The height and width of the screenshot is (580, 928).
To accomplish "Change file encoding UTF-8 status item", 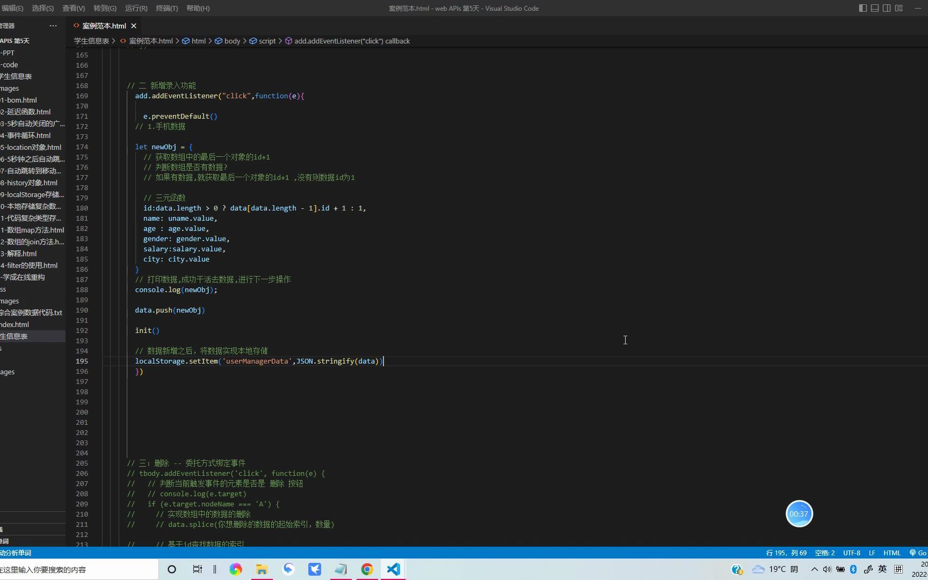I will pyautogui.click(x=851, y=553).
